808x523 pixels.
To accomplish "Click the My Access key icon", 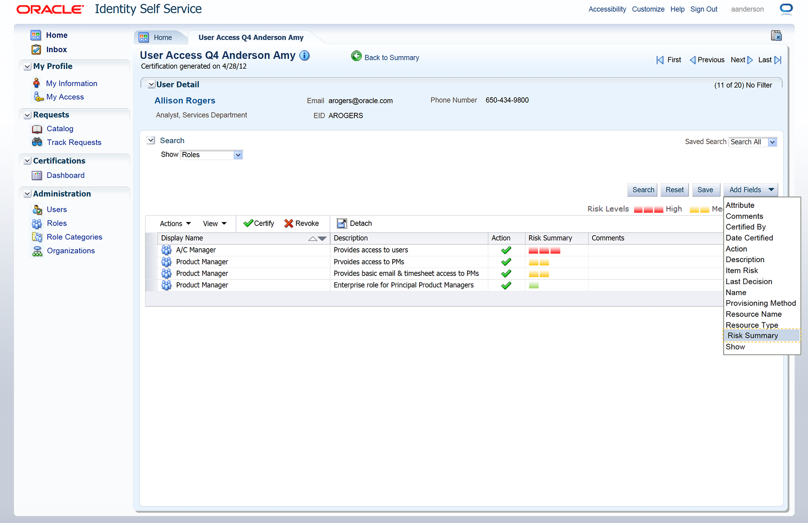I will (x=39, y=97).
